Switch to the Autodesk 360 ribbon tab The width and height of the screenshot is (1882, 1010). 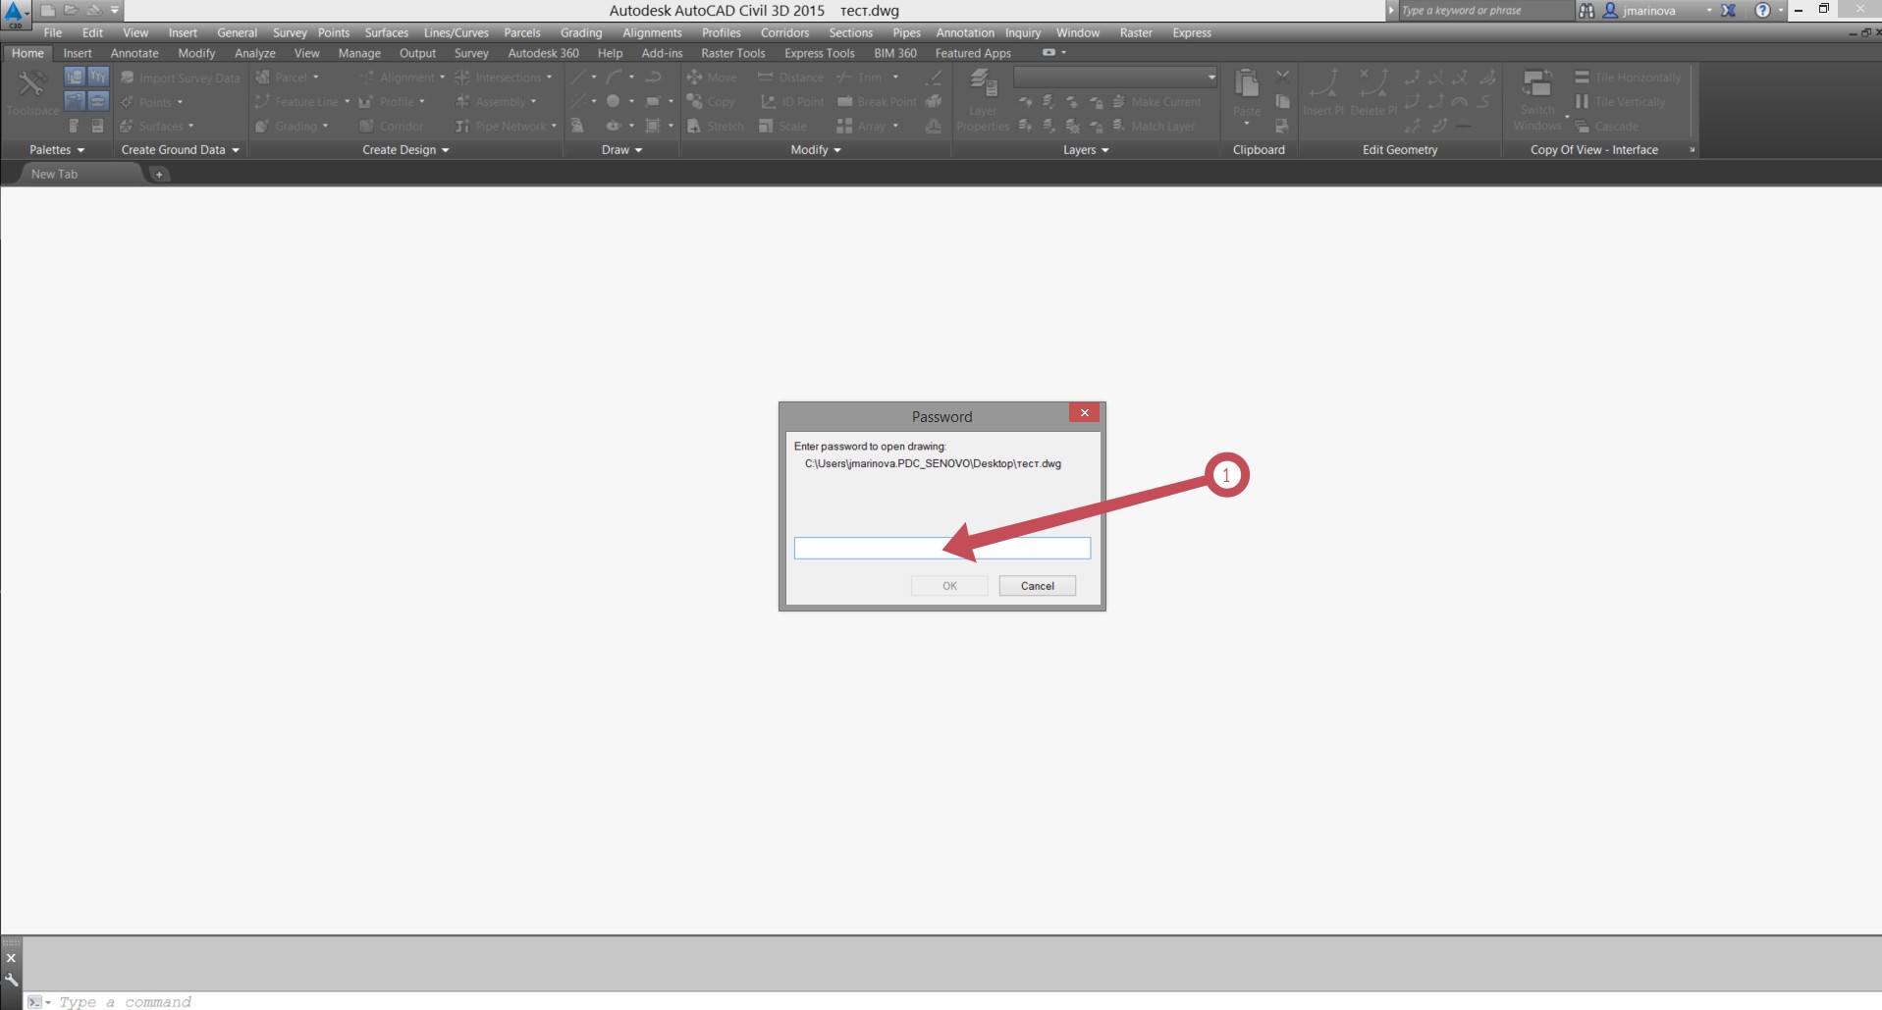point(543,53)
